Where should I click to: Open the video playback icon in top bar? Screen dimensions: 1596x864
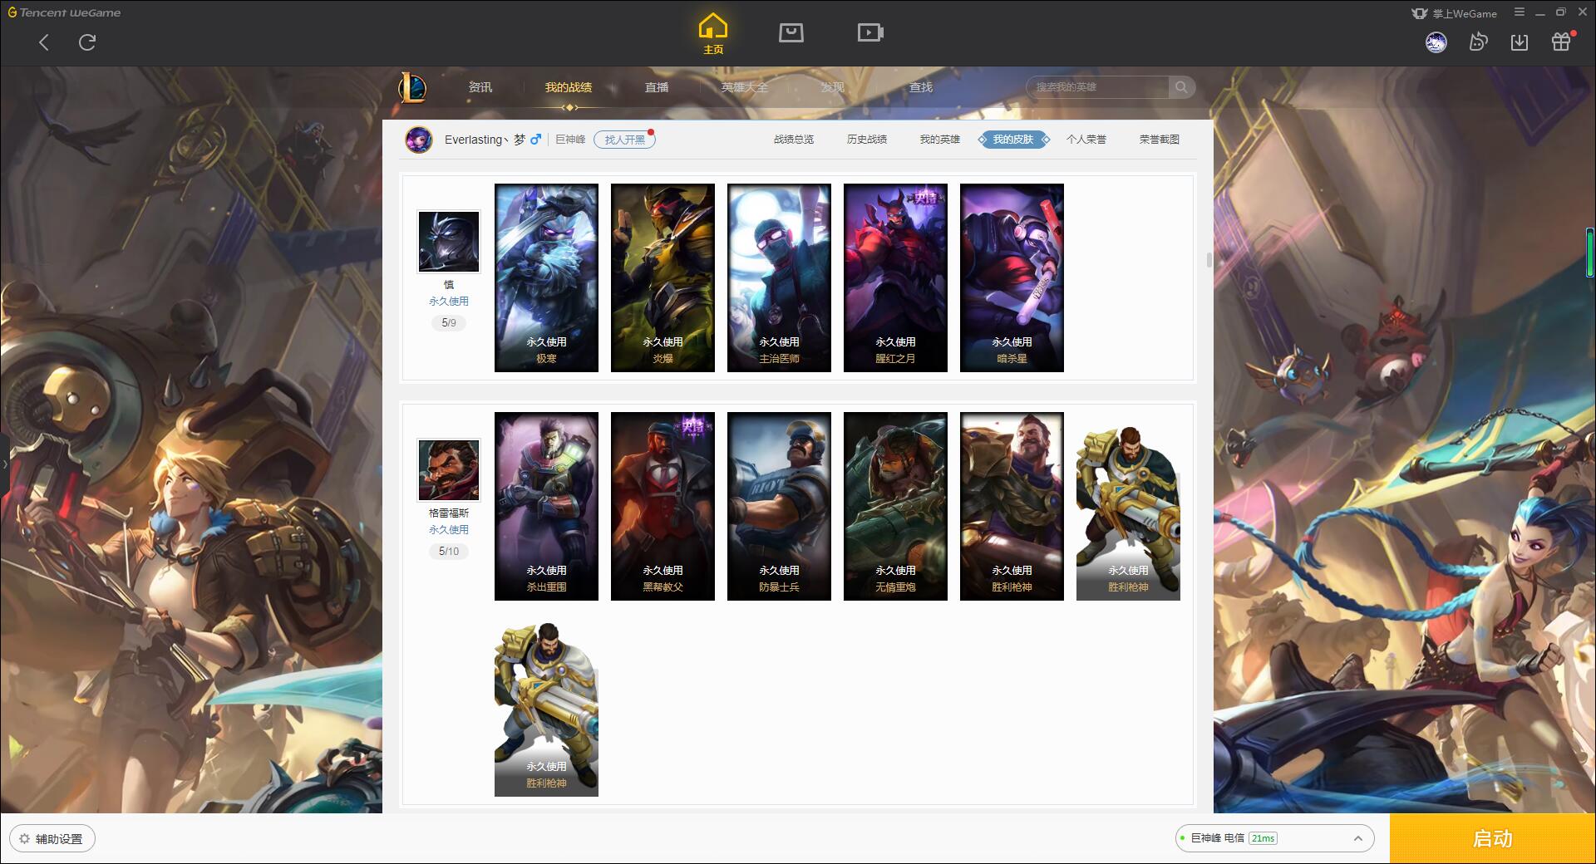[870, 32]
